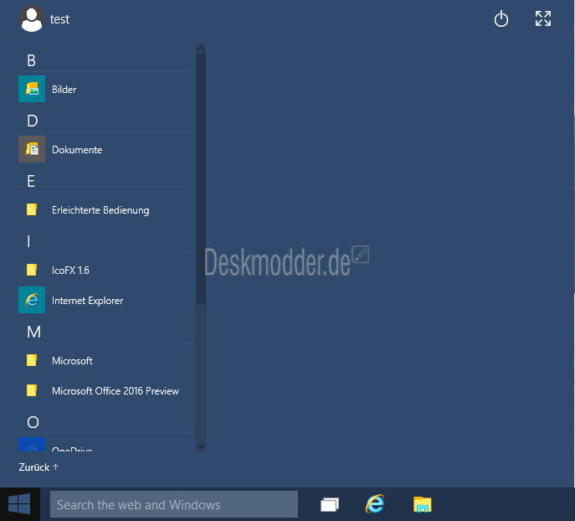Open the Bilder tile icon
575x521 pixels.
pyautogui.click(x=32, y=89)
